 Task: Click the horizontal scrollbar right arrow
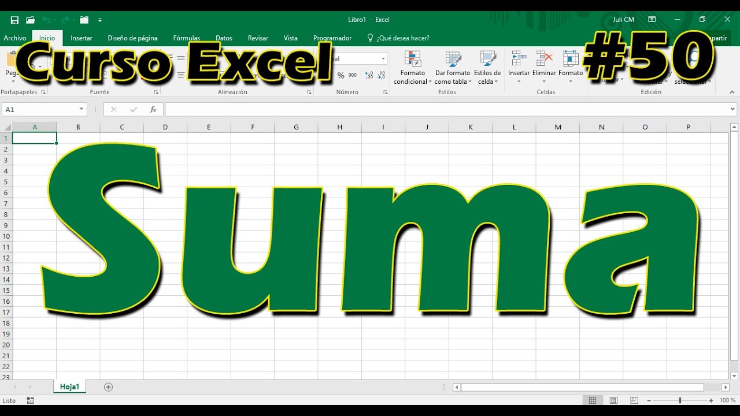click(726, 387)
